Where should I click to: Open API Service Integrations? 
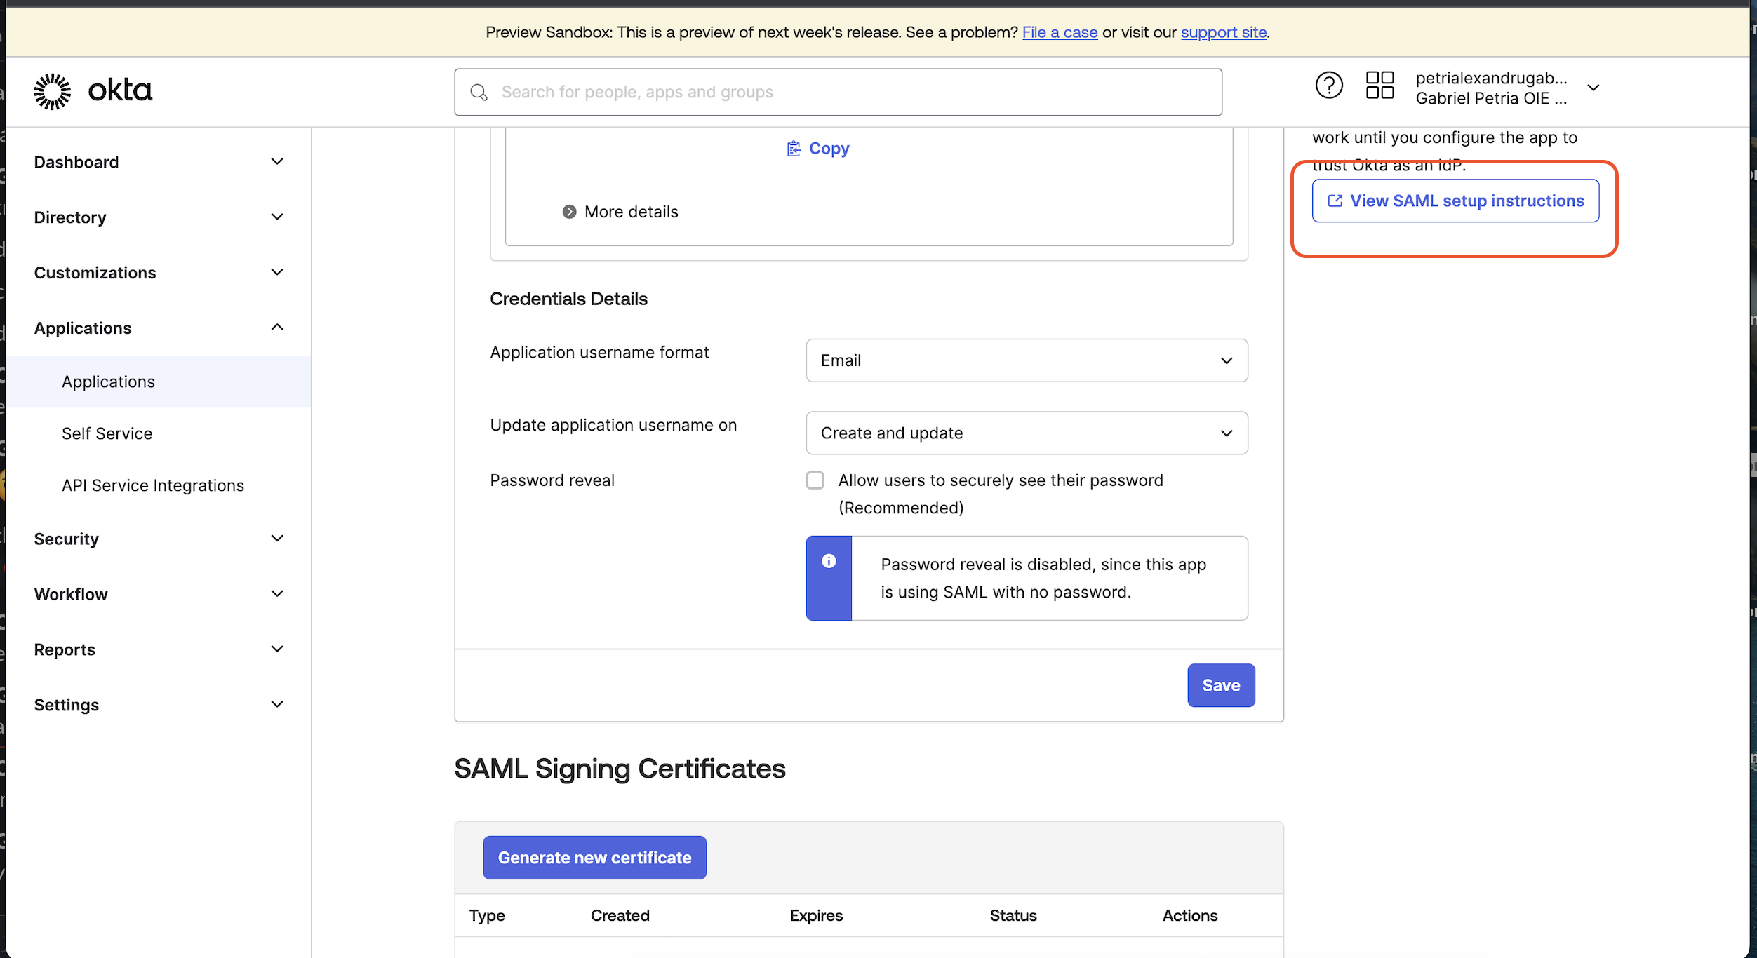[152, 485]
